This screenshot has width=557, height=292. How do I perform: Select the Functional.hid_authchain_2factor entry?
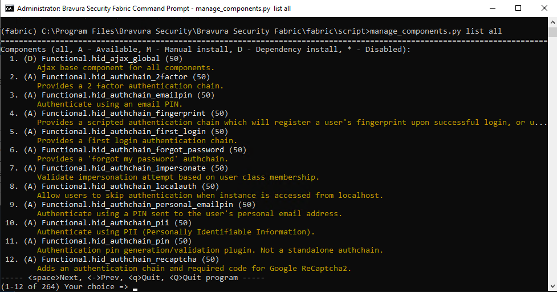[x=119, y=77]
